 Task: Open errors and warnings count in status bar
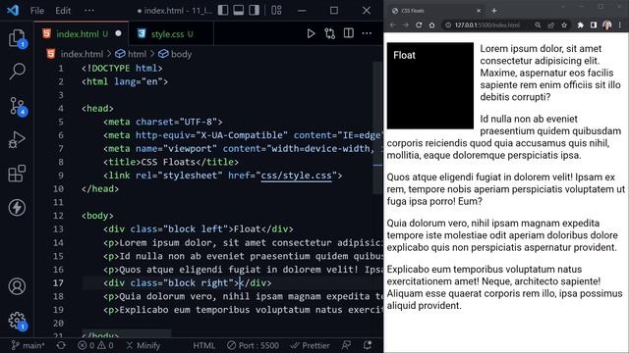pos(95,345)
